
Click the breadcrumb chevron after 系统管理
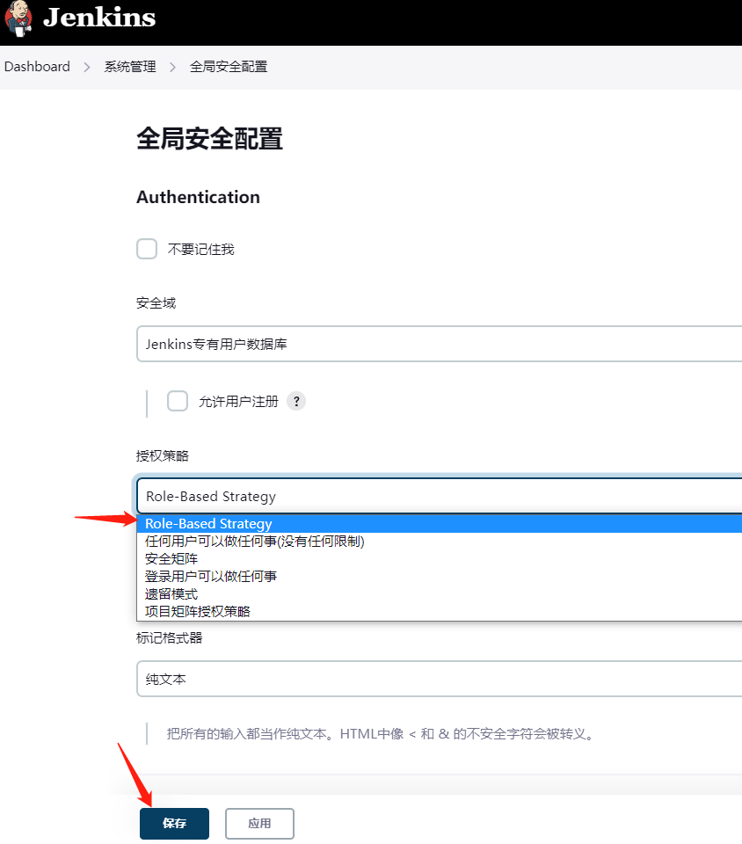(173, 67)
